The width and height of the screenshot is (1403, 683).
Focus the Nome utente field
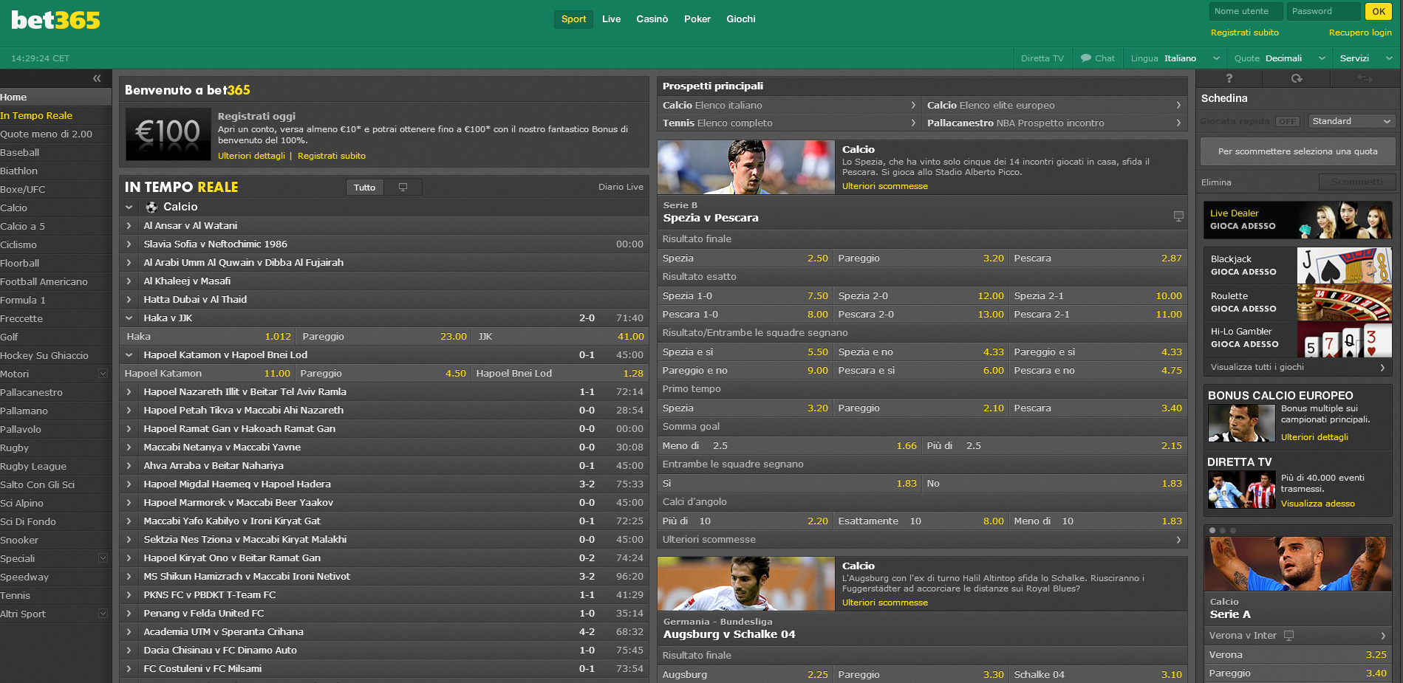pos(1246,11)
